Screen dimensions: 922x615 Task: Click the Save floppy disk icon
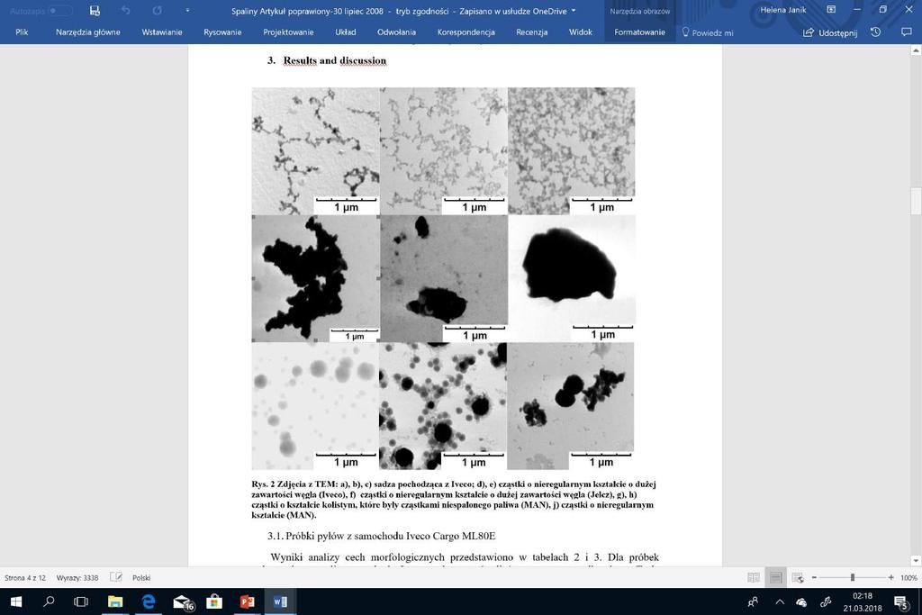pos(95,11)
